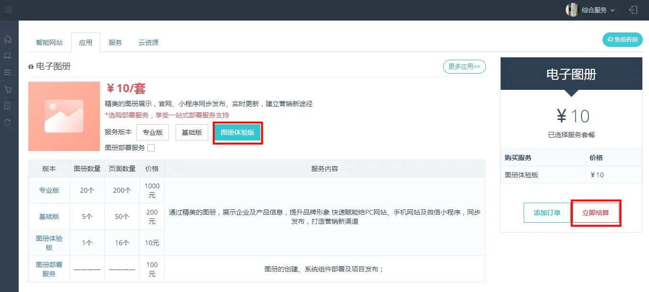Enable the 图册部署服务 checkbox
The height and width of the screenshot is (292, 649).
click(151, 148)
